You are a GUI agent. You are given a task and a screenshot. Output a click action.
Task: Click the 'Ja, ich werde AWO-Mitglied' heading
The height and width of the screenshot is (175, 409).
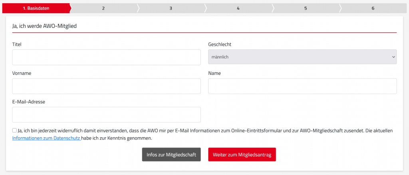point(44,26)
